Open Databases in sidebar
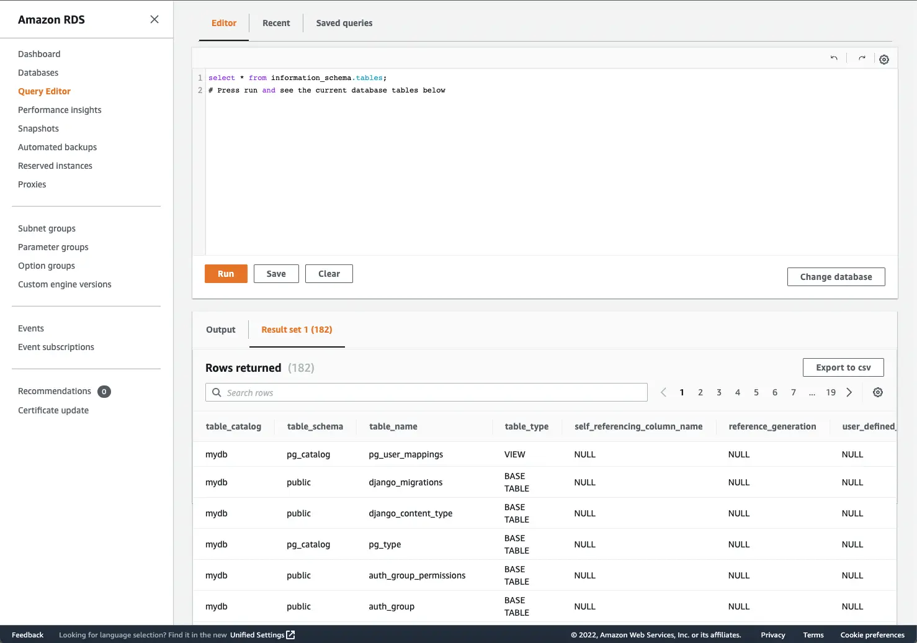917x643 pixels. [38, 73]
